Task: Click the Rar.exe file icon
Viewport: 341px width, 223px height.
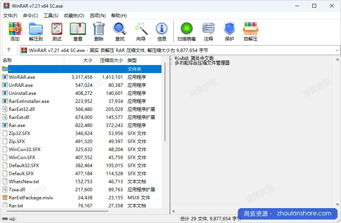Action: pyautogui.click(x=5, y=125)
